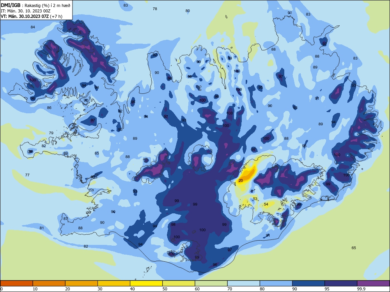The image size is (390, 292).
Task: Pick the 50–60 pale yellow legend swatch
Action: coord(179,283)
